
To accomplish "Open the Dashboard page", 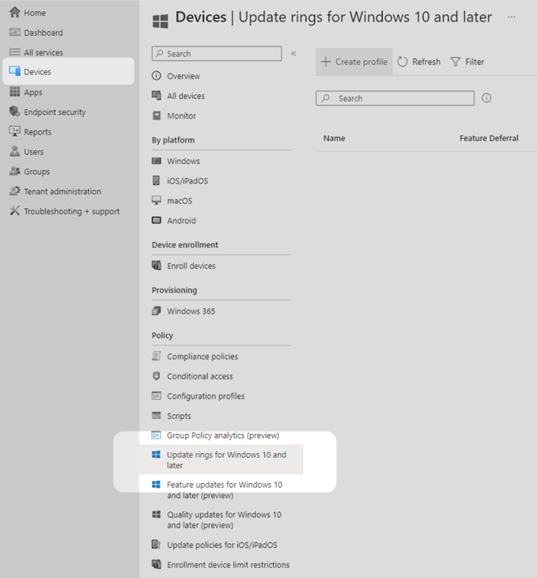I will click(x=43, y=32).
